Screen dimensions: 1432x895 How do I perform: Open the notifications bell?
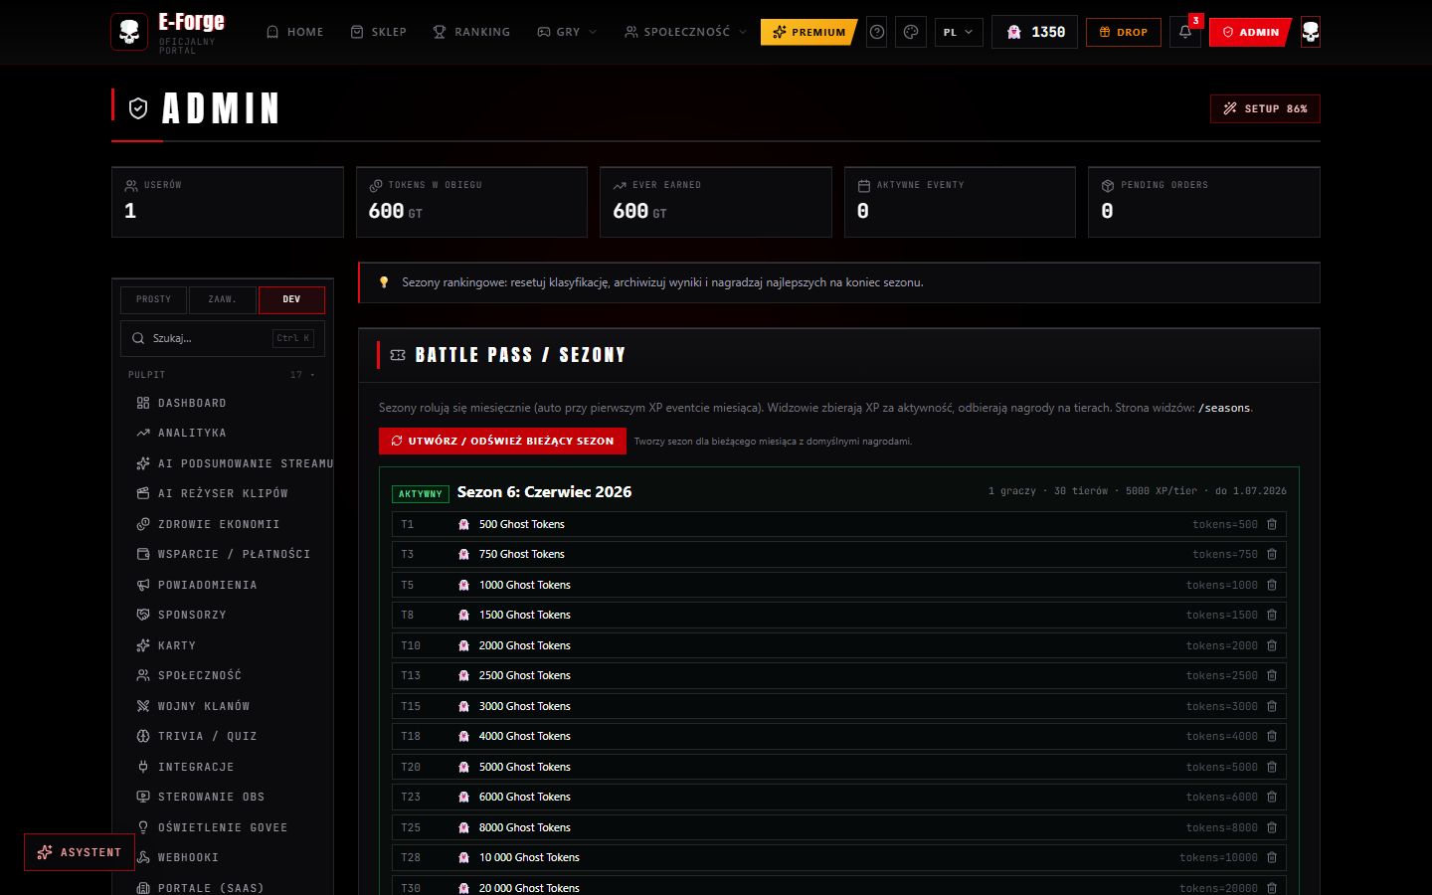coord(1185,32)
